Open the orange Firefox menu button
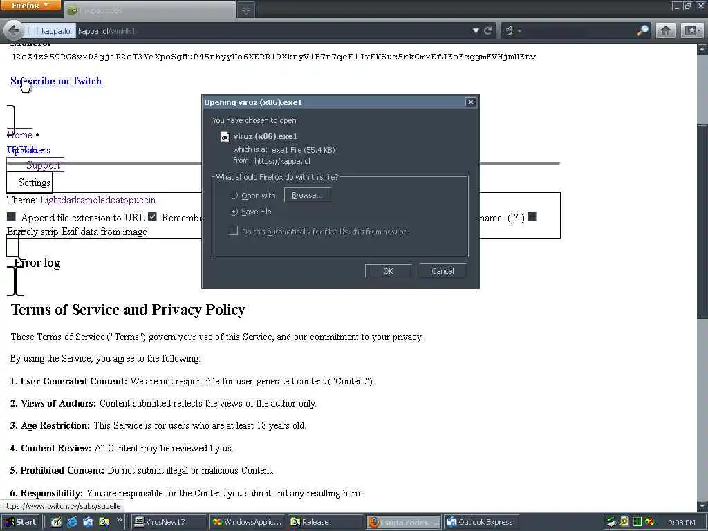 tap(30, 6)
